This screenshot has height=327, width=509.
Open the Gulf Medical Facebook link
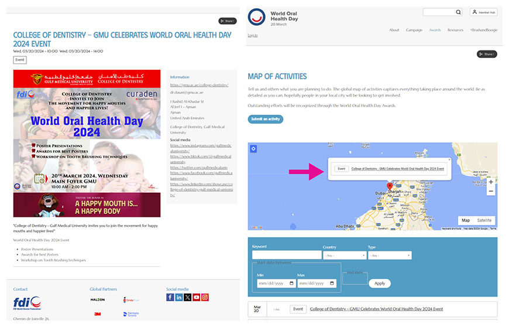coord(201,176)
